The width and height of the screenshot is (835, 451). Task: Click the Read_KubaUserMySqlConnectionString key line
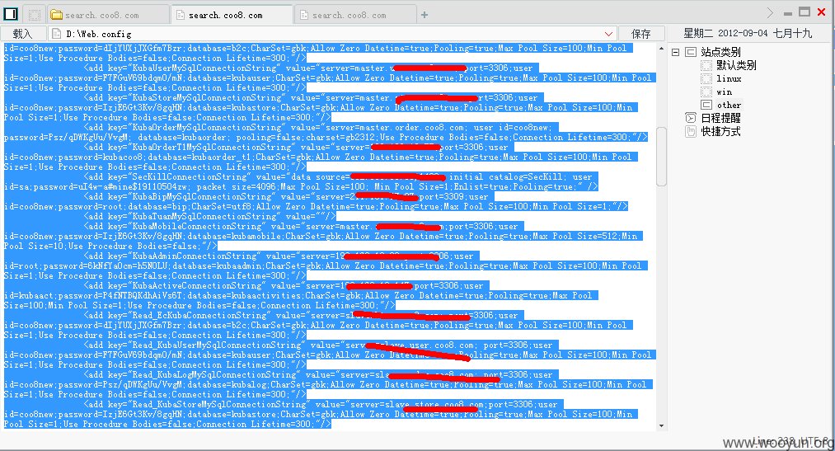click(321, 345)
